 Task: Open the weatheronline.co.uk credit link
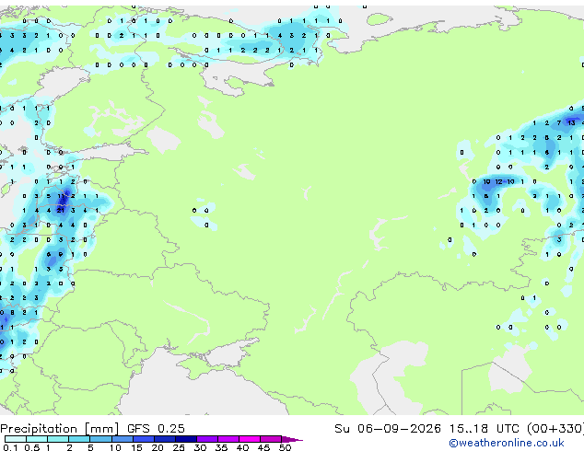pos(507,443)
